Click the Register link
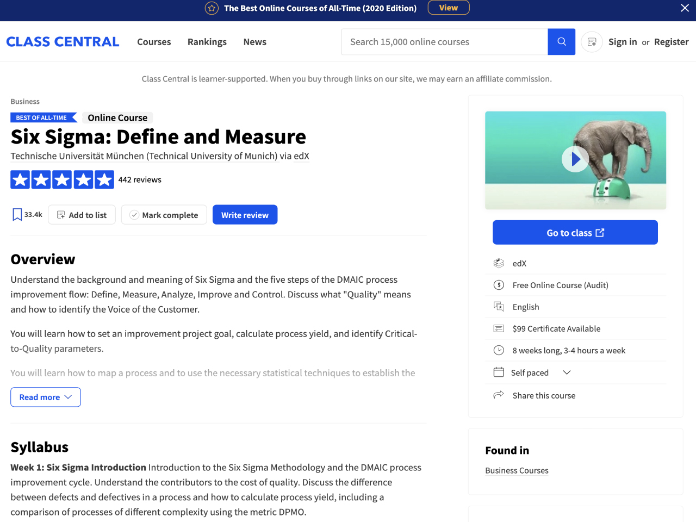 coord(672,42)
